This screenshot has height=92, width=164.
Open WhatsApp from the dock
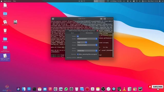pyautogui.click(x=66, y=89)
